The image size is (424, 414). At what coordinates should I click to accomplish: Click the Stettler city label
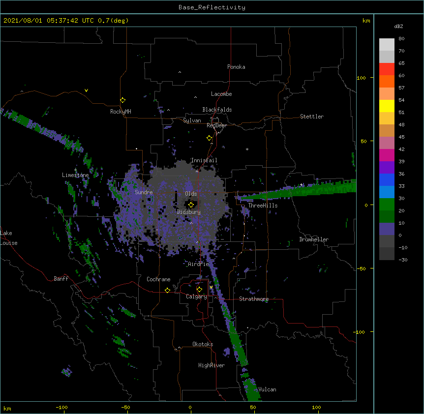click(311, 117)
